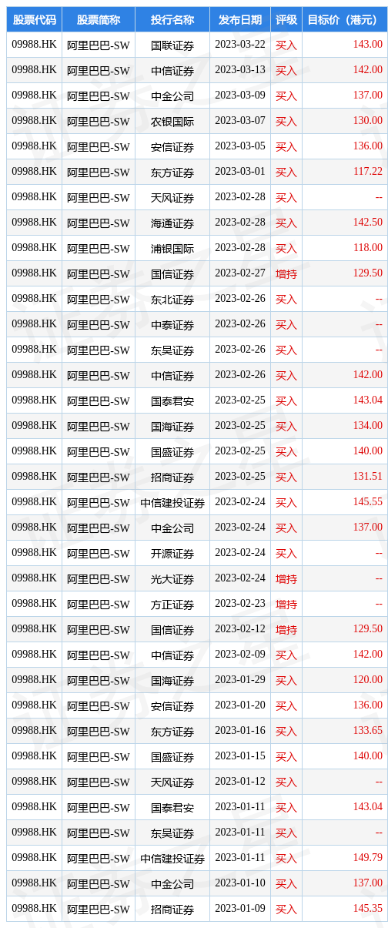Select the 目标价(港元) column header
The image size is (388, 928).
click(344, 19)
